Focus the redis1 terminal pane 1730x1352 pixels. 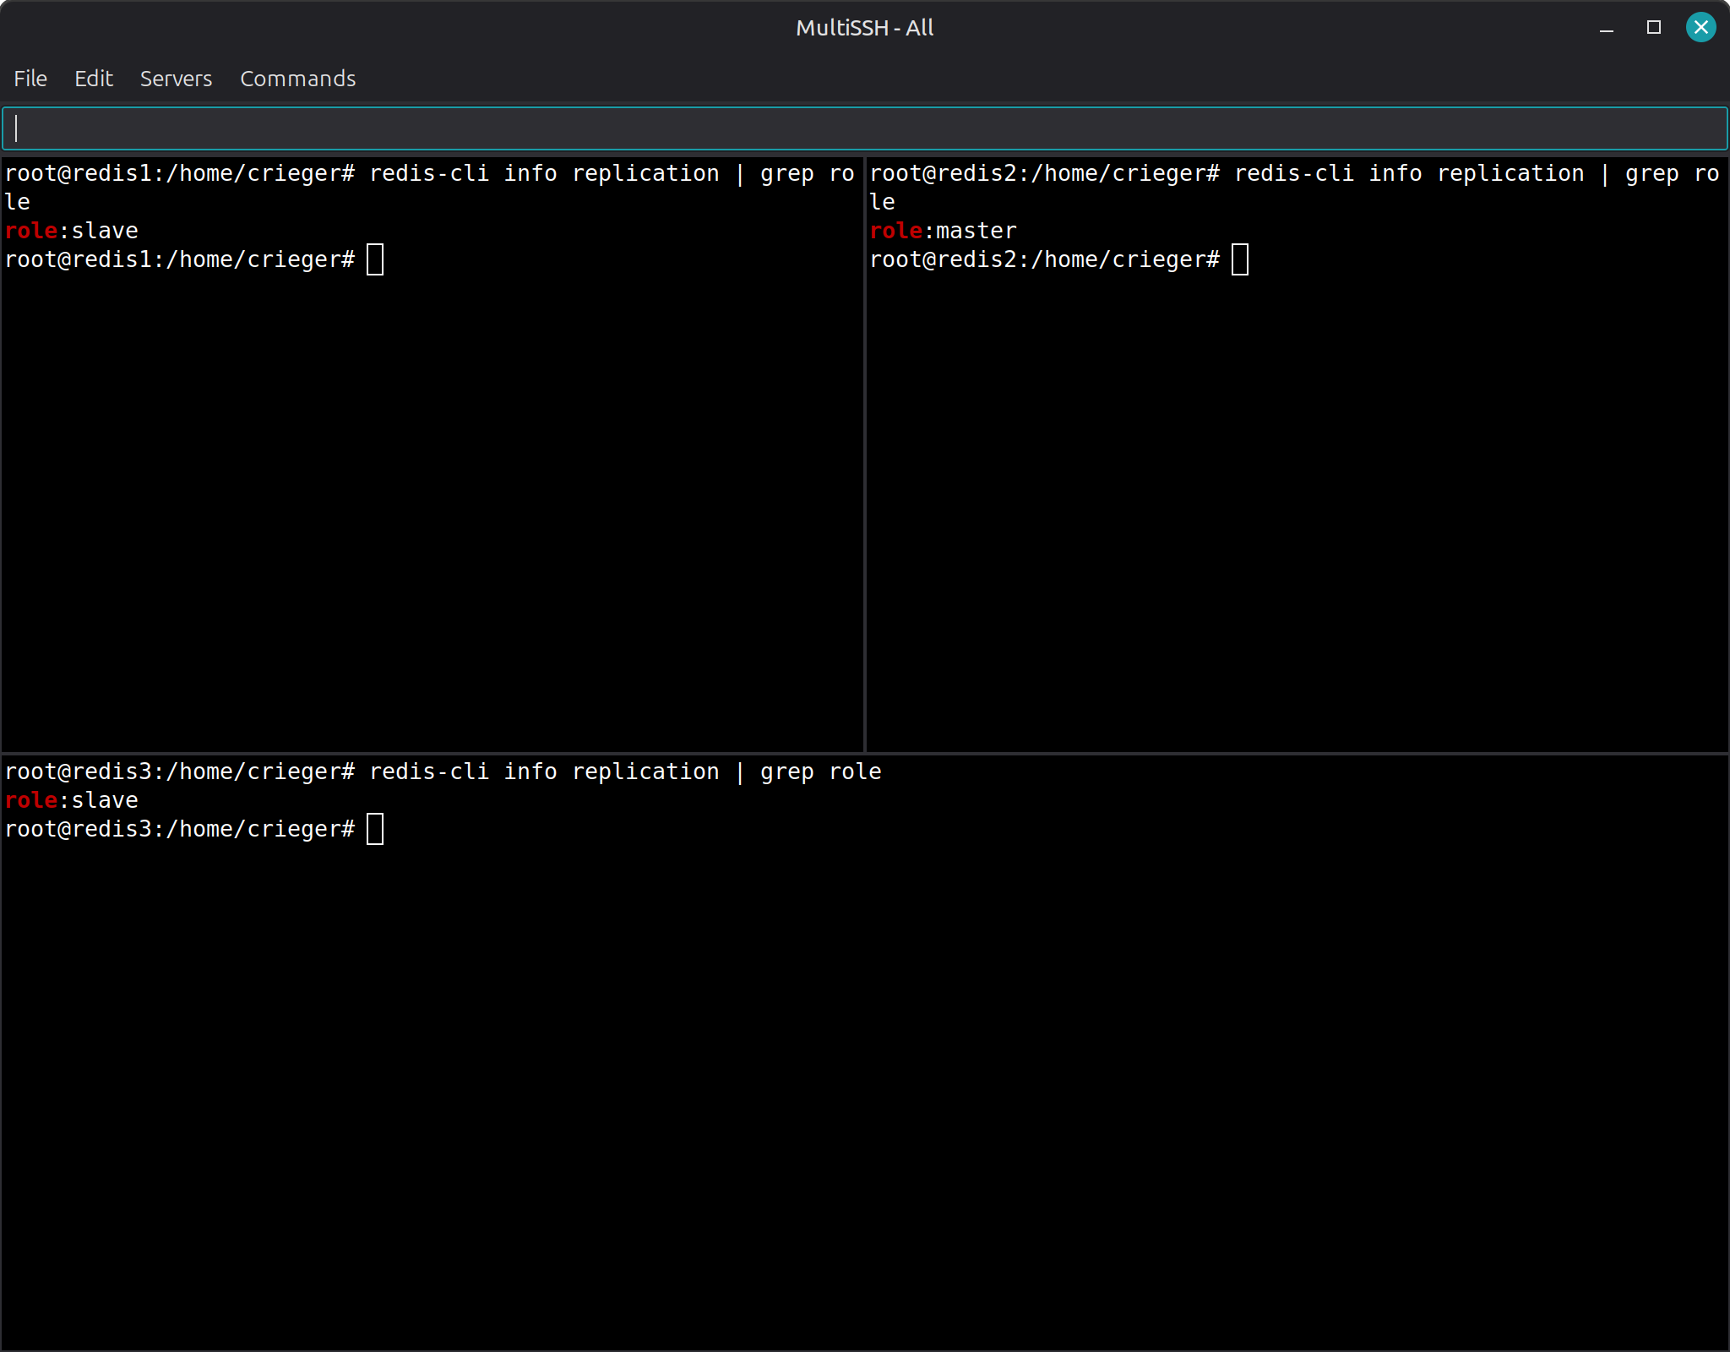[x=432, y=507]
